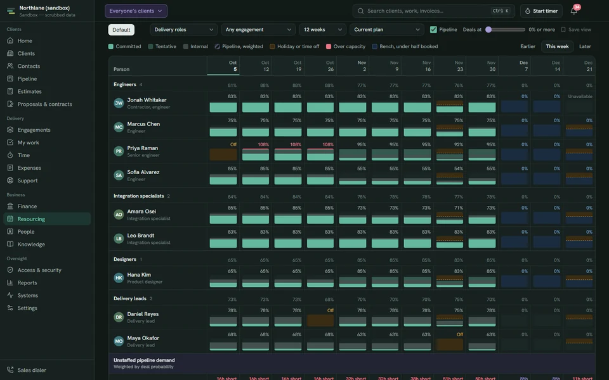This screenshot has height=380, width=609.
Task: Click the Clients building icon
Action: [10, 53]
